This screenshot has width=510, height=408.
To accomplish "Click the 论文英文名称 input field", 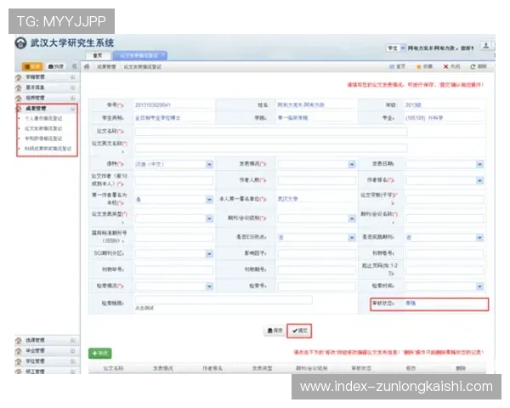I will click(x=271, y=148).
